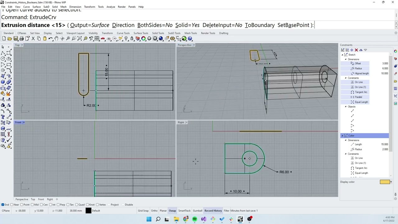
Task: Collapse Dimensions group under Cutter
Action: 345,140
